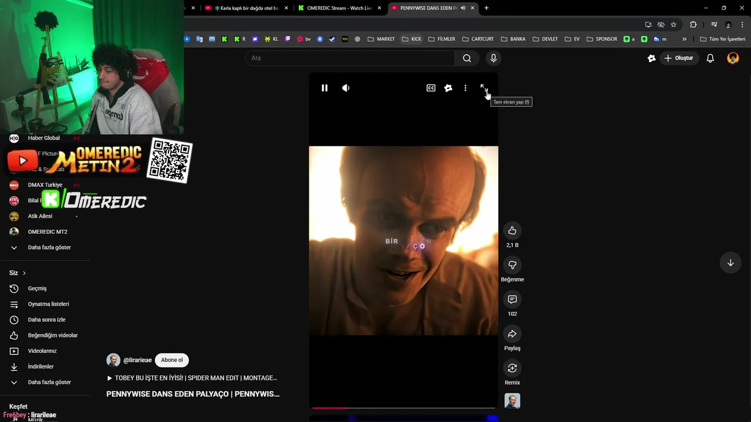
Task: Remix this Short
Action: pos(512,368)
